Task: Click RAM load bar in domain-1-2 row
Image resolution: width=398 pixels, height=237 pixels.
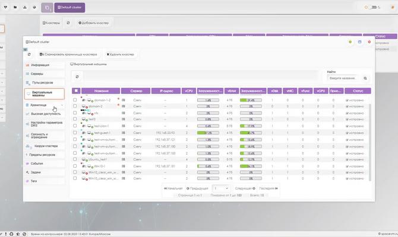Action: tap(251, 100)
